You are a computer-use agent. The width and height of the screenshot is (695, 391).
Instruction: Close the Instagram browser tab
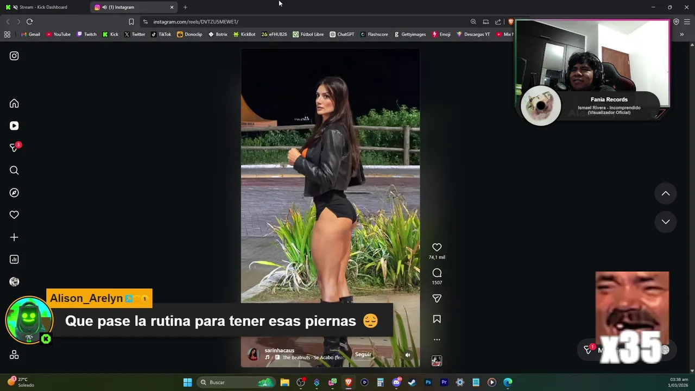click(x=172, y=7)
